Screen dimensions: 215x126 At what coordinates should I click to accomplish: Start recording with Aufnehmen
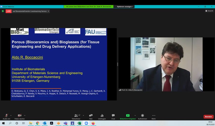pyautogui.click(x=142, y=116)
